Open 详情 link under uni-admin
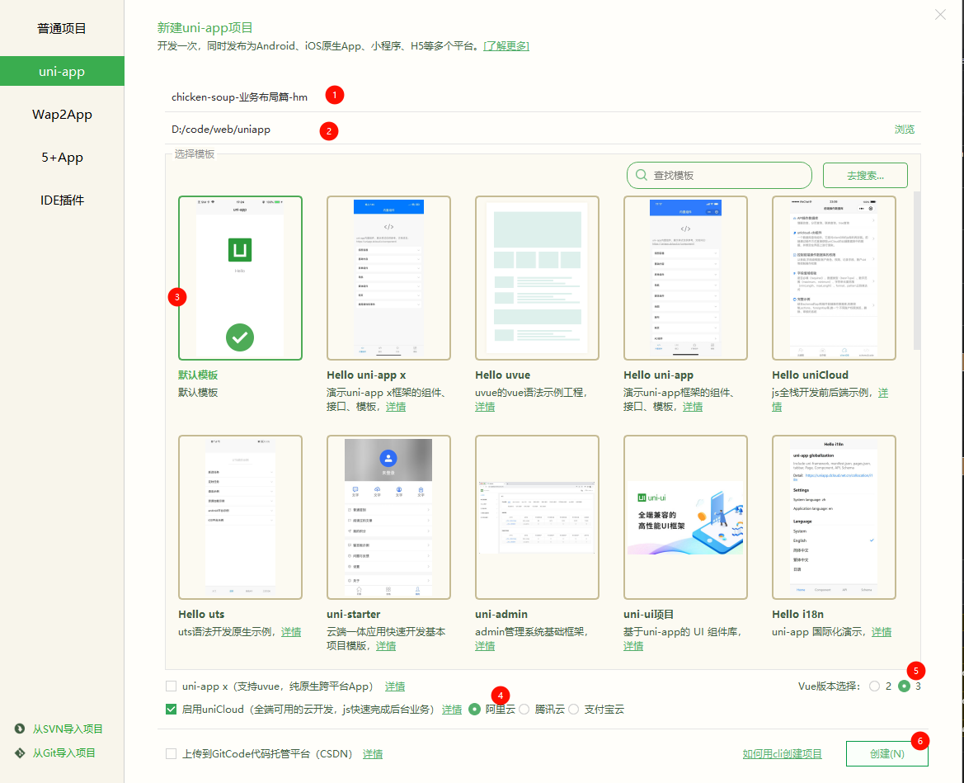964x783 pixels. click(x=485, y=646)
